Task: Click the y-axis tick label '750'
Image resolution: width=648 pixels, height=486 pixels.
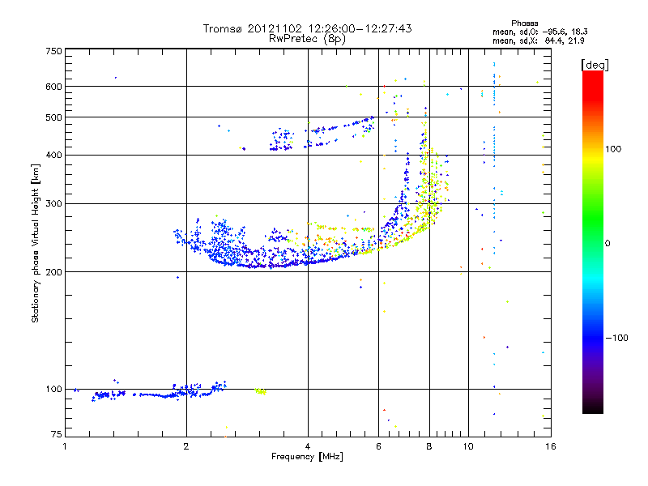Action: point(53,51)
